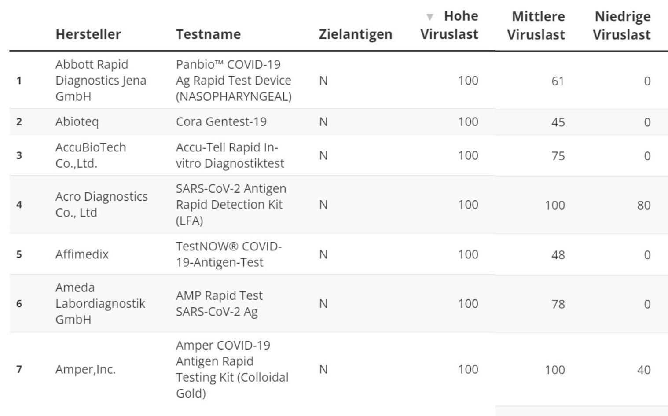Viewport: 668px width, 416px height.
Task: Select AccuBioTech Co.,Ltd. manufacturer cell
Action: (x=91, y=155)
